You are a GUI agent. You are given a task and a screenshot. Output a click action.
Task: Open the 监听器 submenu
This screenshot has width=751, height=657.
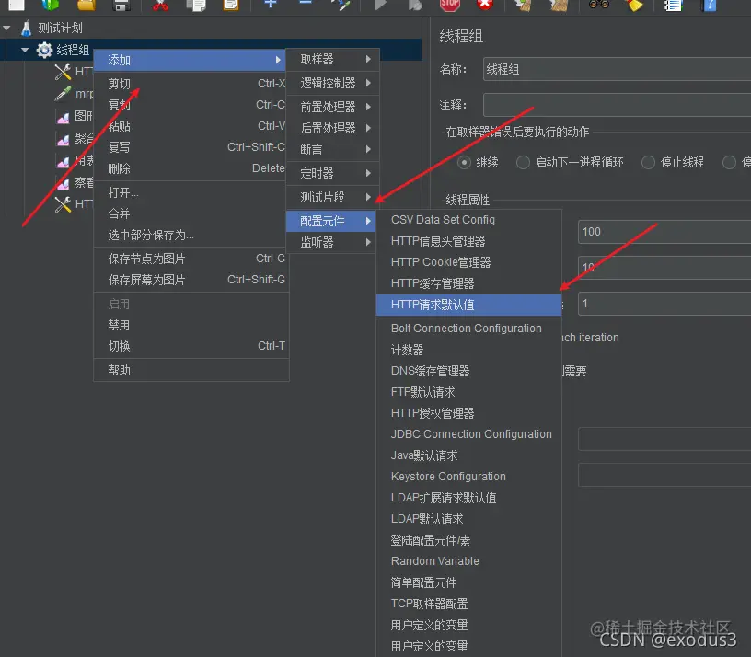point(318,242)
